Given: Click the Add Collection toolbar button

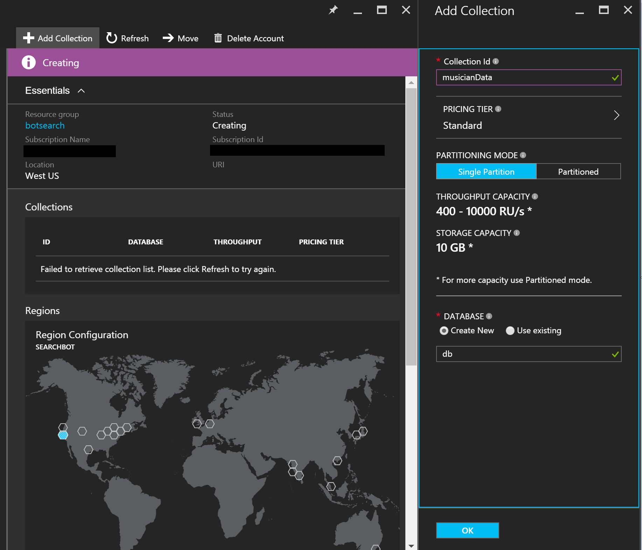Looking at the screenshot, I should pyautogui.click(x=58, y=38).
